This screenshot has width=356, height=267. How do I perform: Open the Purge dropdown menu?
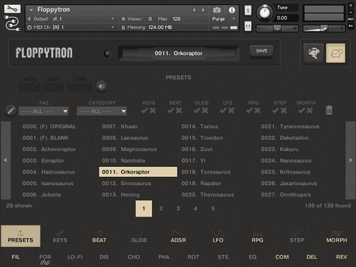(x=224, y=19)
